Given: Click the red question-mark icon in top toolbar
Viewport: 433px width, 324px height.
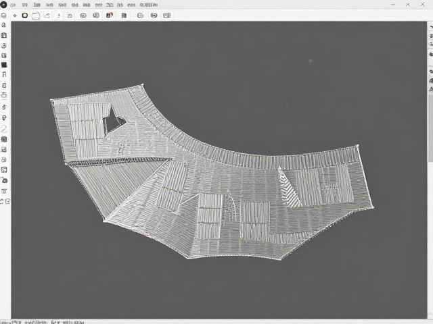Looking at the screenshot, I should (x=110, y=16).
